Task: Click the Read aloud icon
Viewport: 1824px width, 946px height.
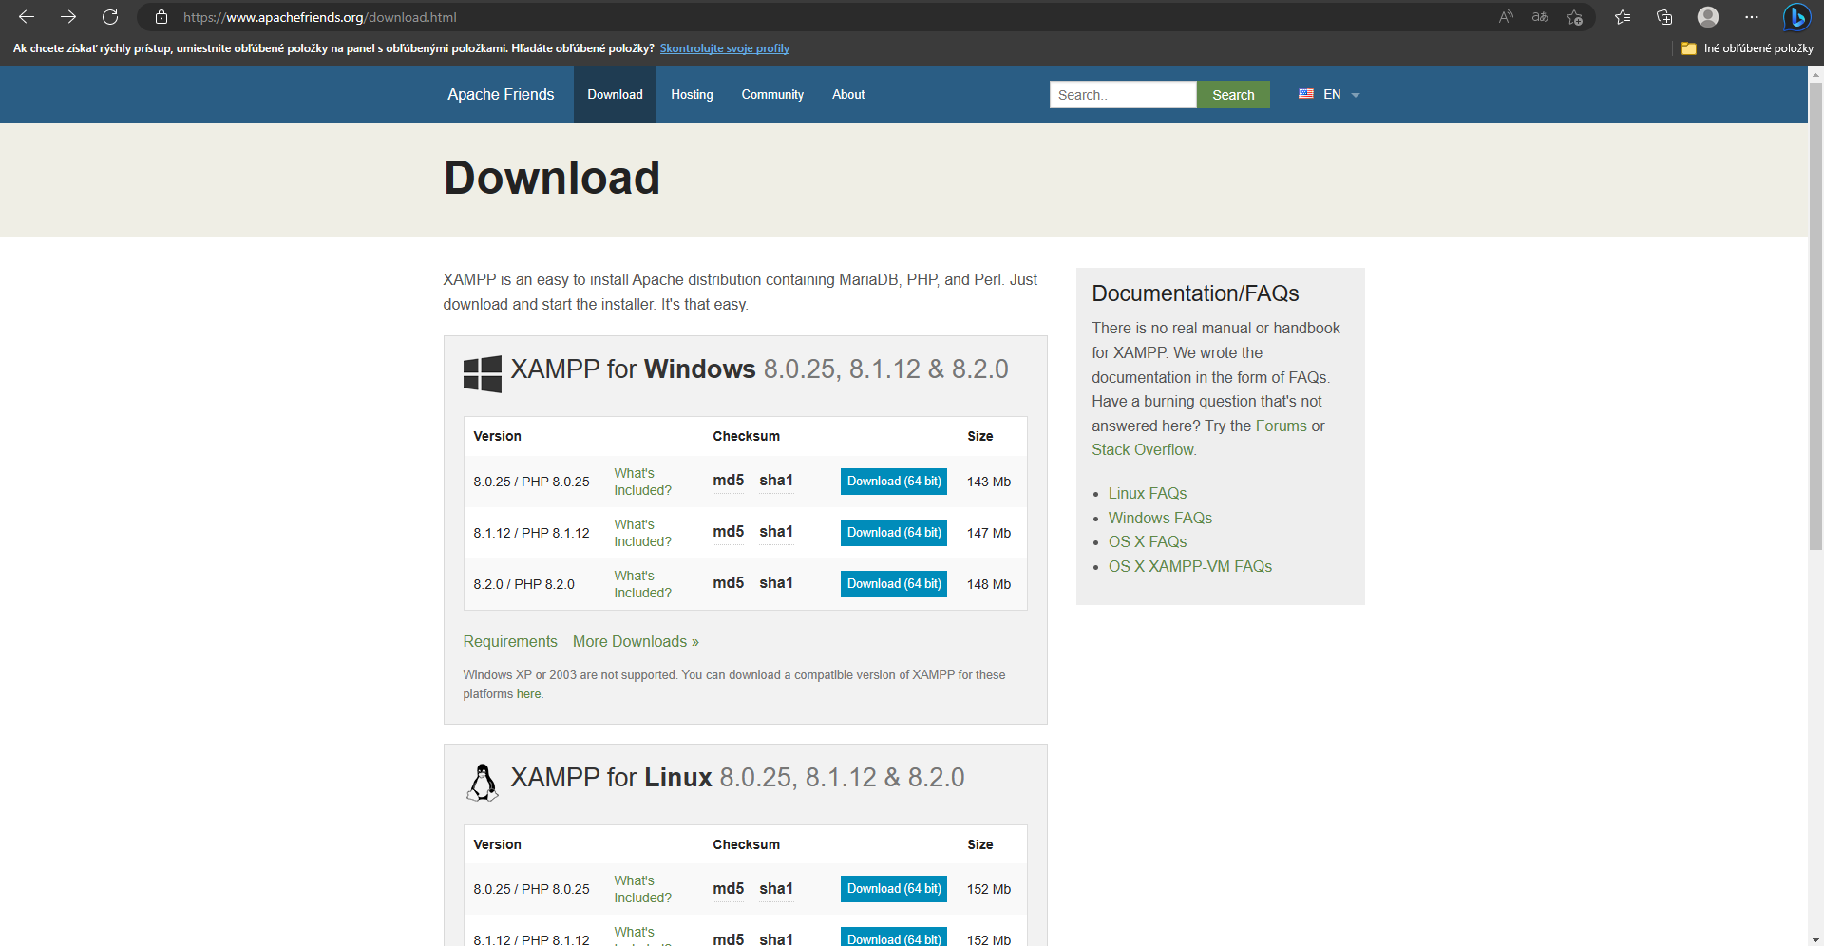Action: click(1506, 17)
